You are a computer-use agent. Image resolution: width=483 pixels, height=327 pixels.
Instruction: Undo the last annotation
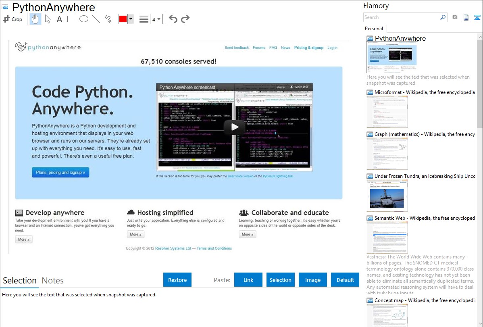coord(173,19)
